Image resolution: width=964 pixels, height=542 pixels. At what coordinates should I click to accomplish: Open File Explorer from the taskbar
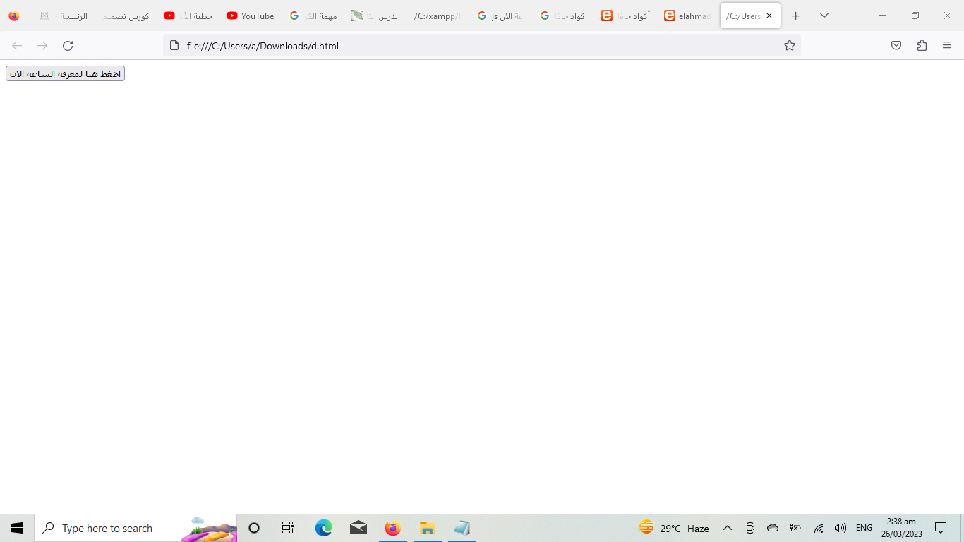[427, 528]
